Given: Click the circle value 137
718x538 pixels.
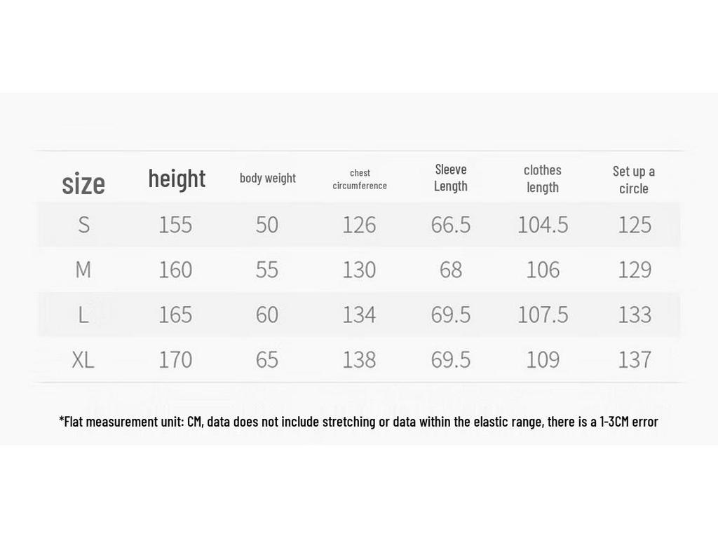Looking at the screenshot, I should pos(635,359).
